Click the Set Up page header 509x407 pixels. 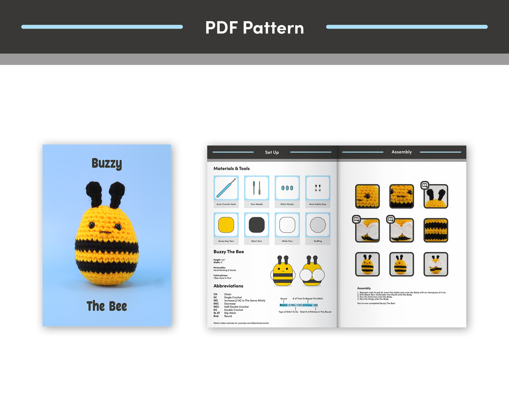point(272,152)
